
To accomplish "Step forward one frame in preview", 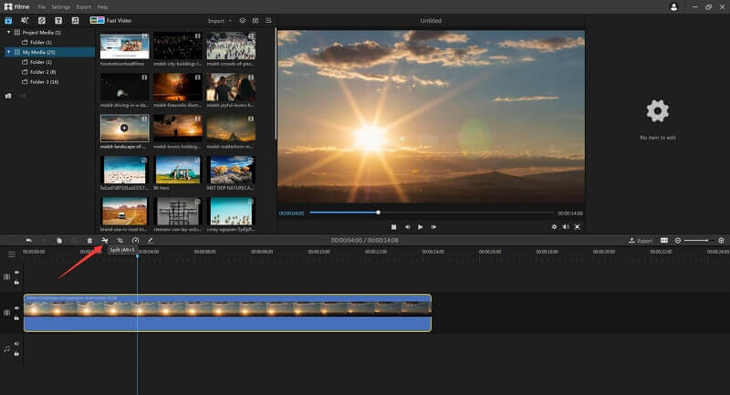I will 434,227.
